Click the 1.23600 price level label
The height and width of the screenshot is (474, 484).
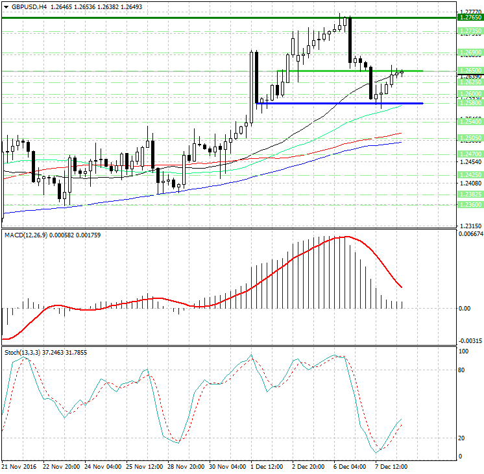pyautogui.click(x=469, y=204)
